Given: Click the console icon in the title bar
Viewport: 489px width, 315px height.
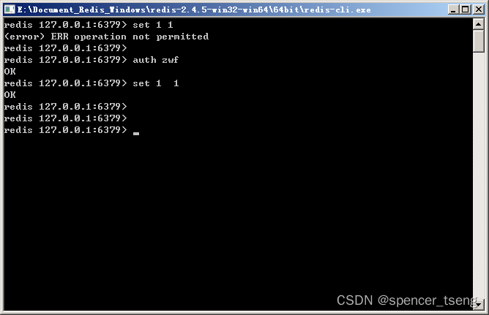Looking at the screenshot, I should click(10, 10).
